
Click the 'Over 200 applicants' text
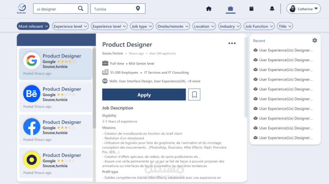[x=162, y=53]
